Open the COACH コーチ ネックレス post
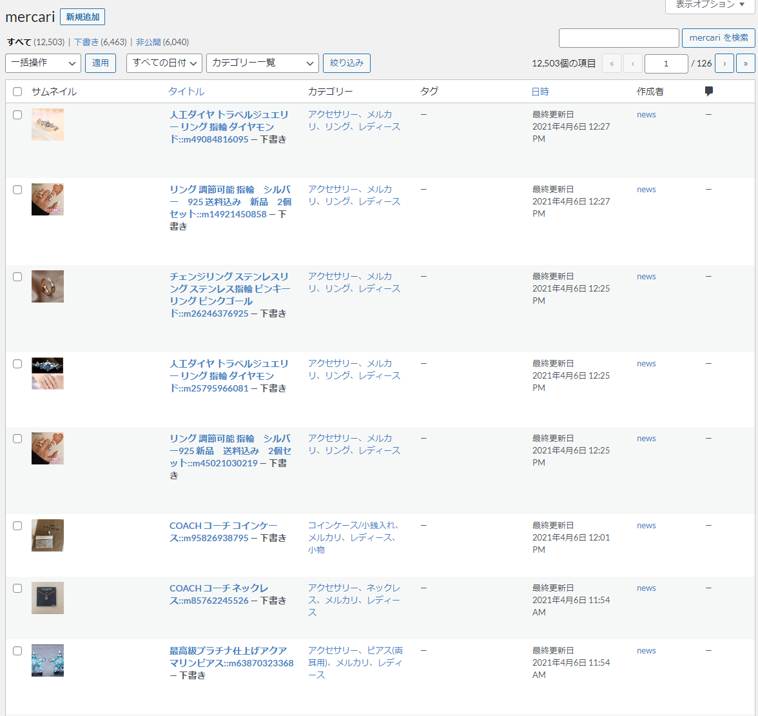Viewport: 758px width, 716px height. (219, 594)
